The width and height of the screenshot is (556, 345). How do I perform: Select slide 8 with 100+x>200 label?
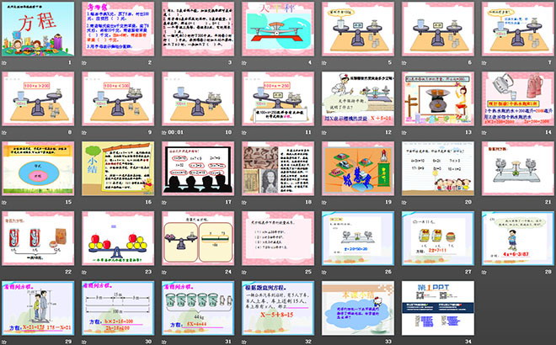[38, 98]
